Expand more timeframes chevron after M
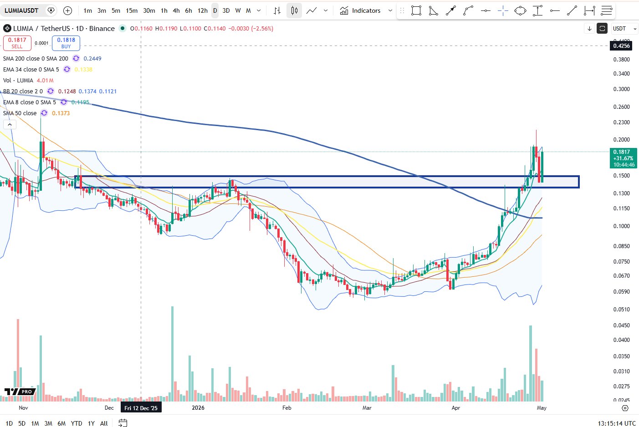The image size is (639, 427). 259,10
